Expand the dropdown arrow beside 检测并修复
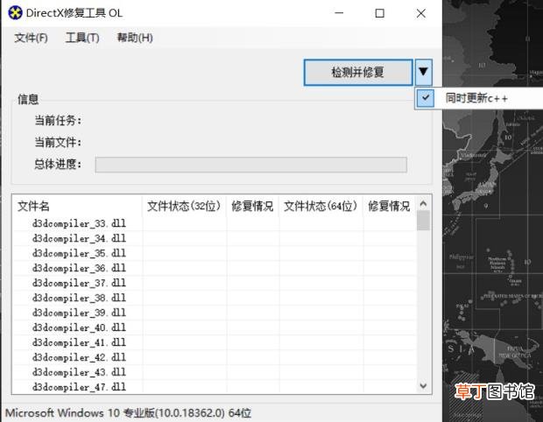Viewport: 543px width, 422px height. (423, 72)
